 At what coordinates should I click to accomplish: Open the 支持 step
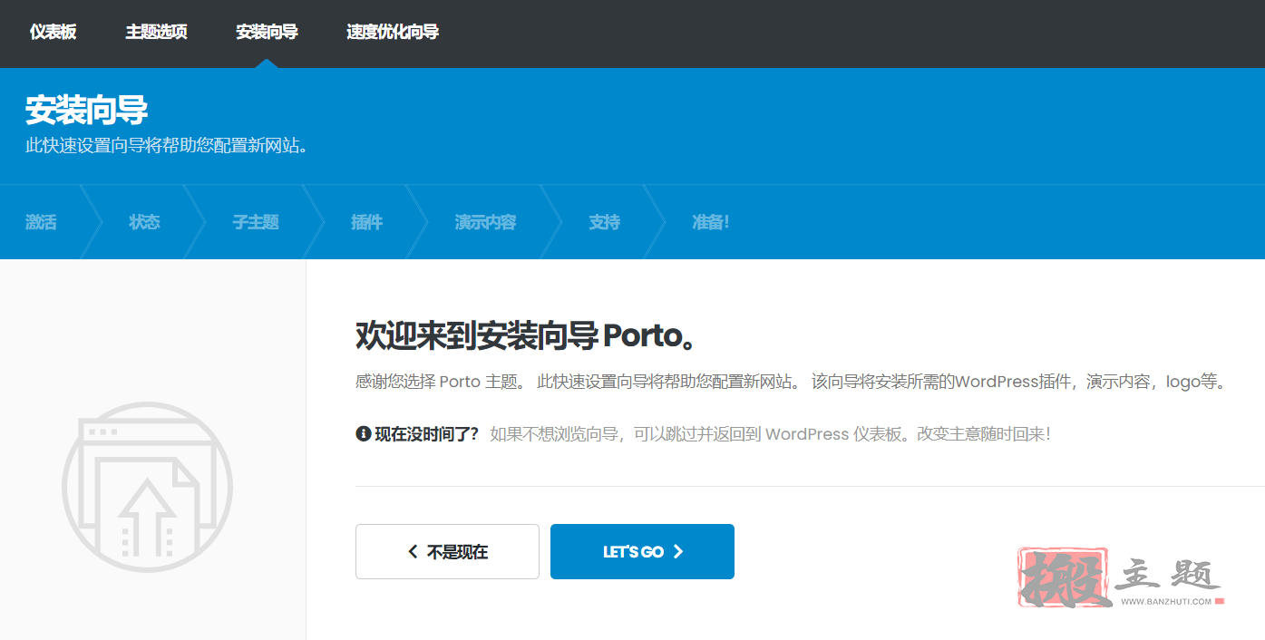(604, 222)
